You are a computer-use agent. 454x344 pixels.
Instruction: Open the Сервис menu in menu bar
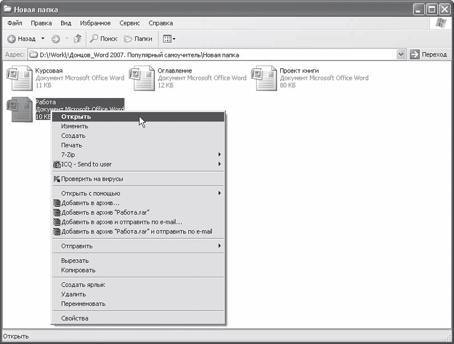(130, 23)
